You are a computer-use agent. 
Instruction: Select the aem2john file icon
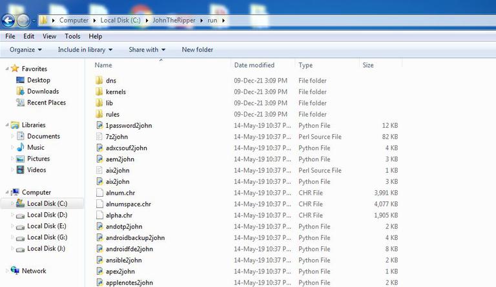[x=99, y=159]
